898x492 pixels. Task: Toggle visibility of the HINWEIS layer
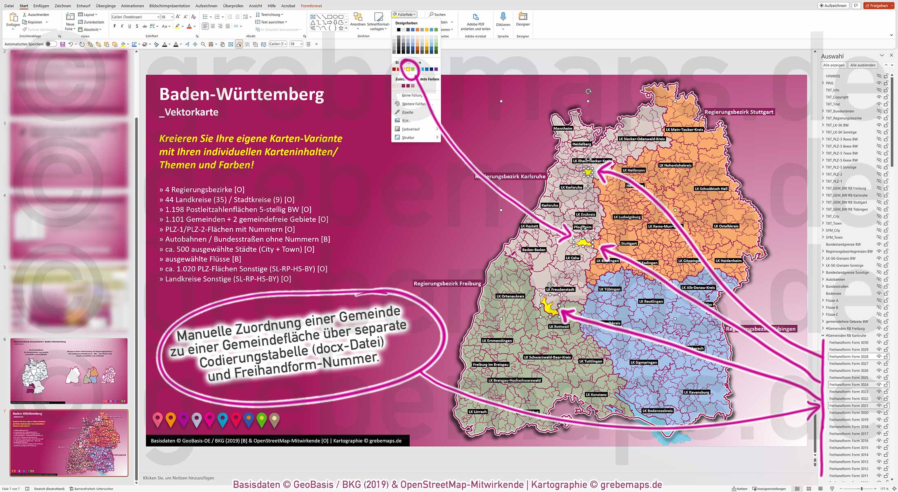pyautogui.click(x=878, y=76)
